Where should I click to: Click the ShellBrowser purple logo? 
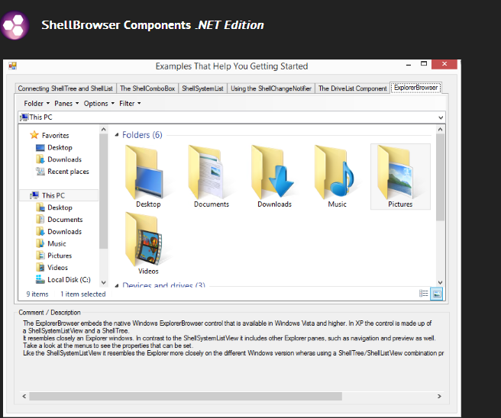(14, 25)
